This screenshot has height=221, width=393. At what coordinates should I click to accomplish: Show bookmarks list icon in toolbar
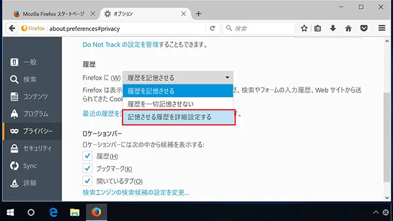point(317,28)
